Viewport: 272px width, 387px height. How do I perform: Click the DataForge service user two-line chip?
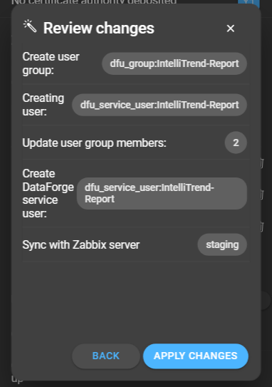click(x=162, y=194)
